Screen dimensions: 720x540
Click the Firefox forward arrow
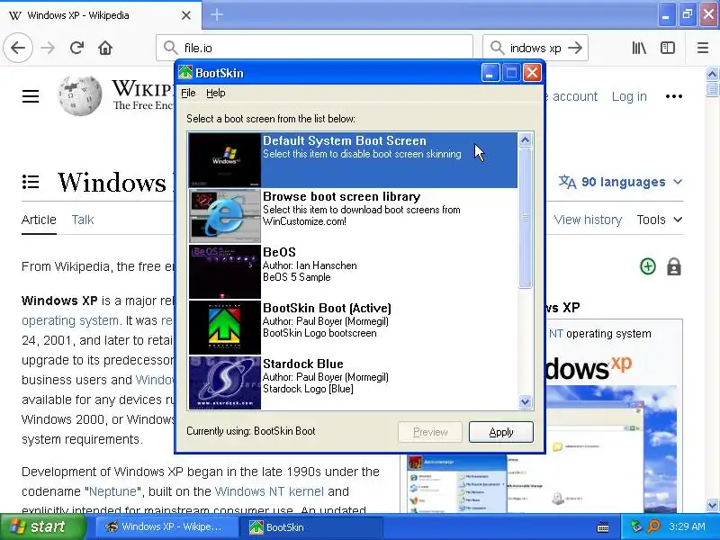point(48,48)
